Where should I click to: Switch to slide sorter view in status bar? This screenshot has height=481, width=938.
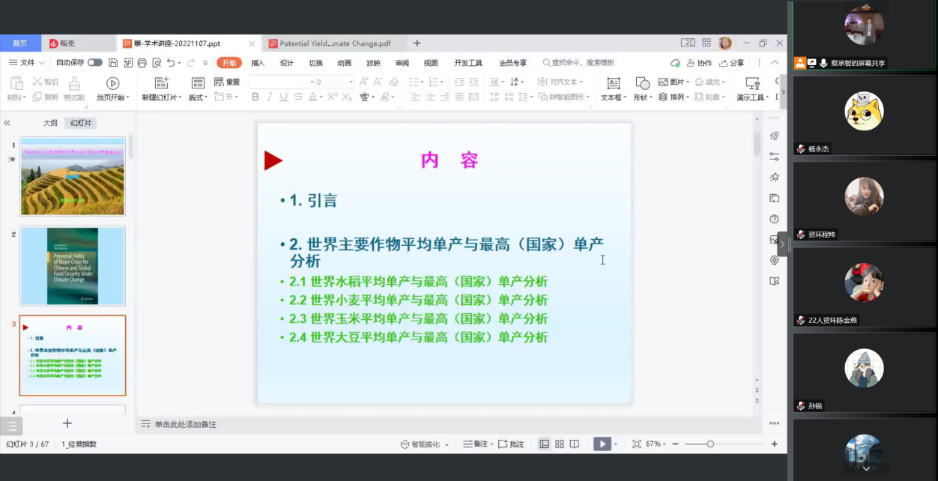click(559, 444)
